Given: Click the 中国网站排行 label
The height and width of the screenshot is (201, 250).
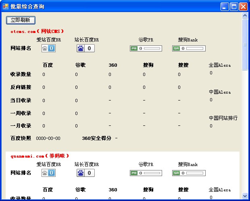Looking at the screenshot, I should coord(223,118).
